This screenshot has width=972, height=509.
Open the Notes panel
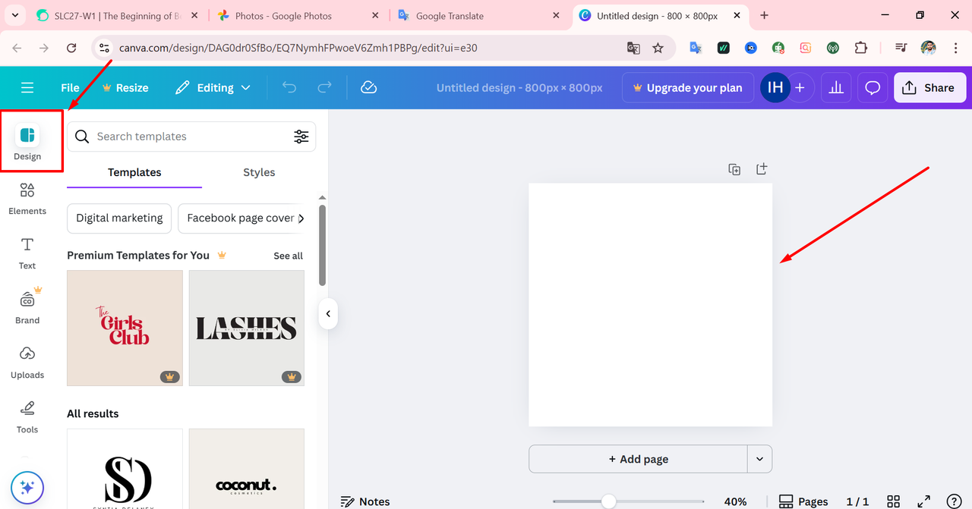point(365,501)
